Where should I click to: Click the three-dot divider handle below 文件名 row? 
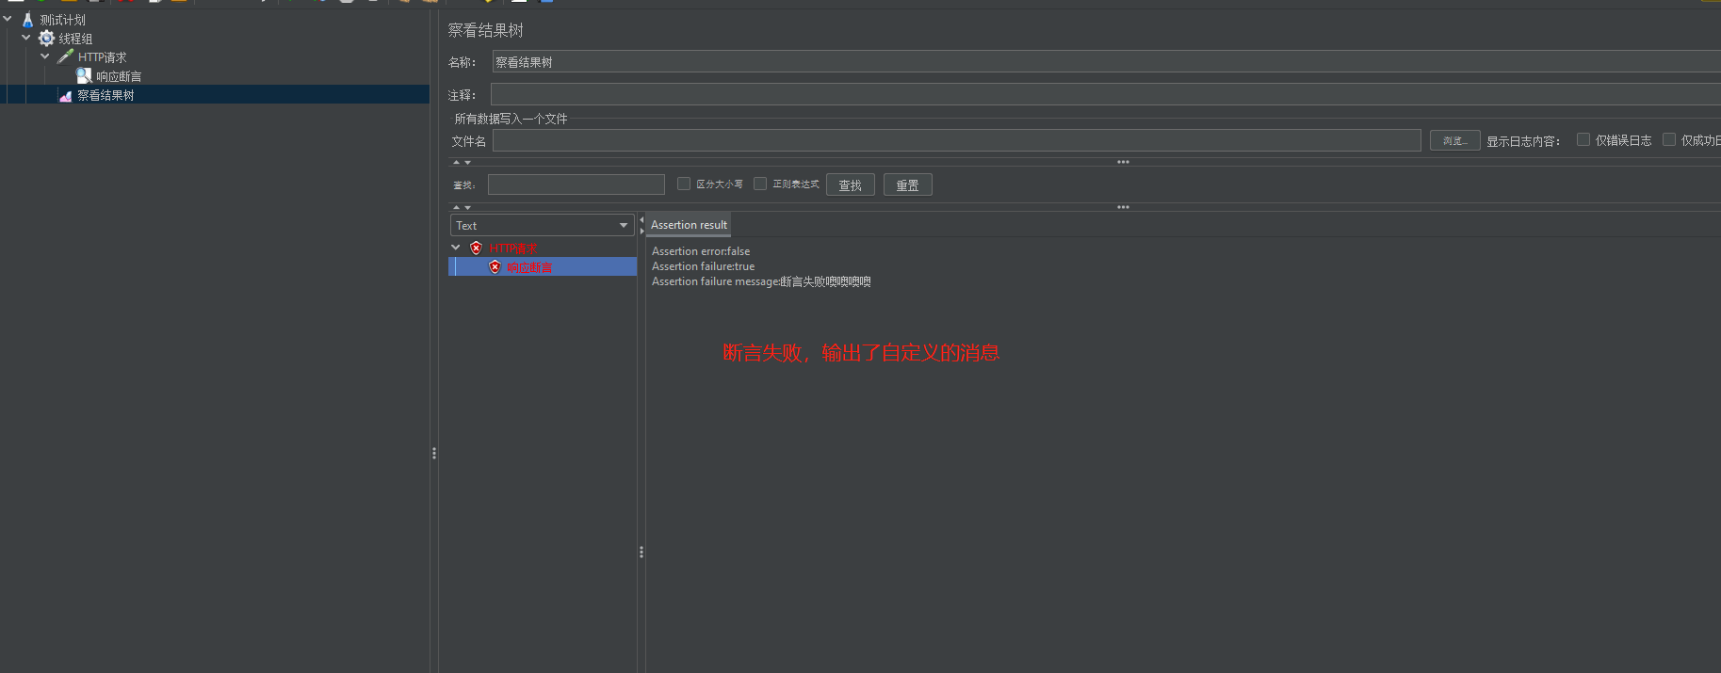tap(1123, 162)
